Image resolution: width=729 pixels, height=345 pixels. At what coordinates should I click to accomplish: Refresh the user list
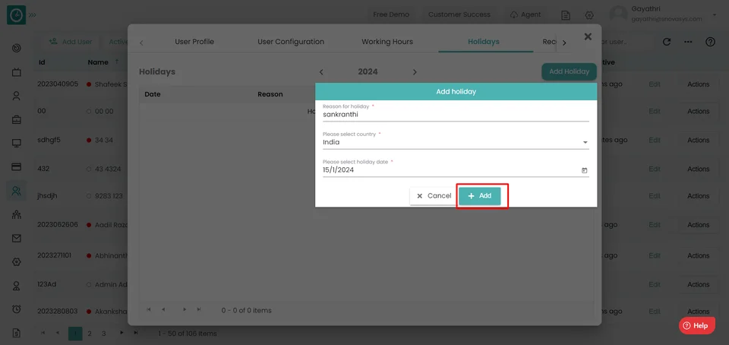(667, 42)
